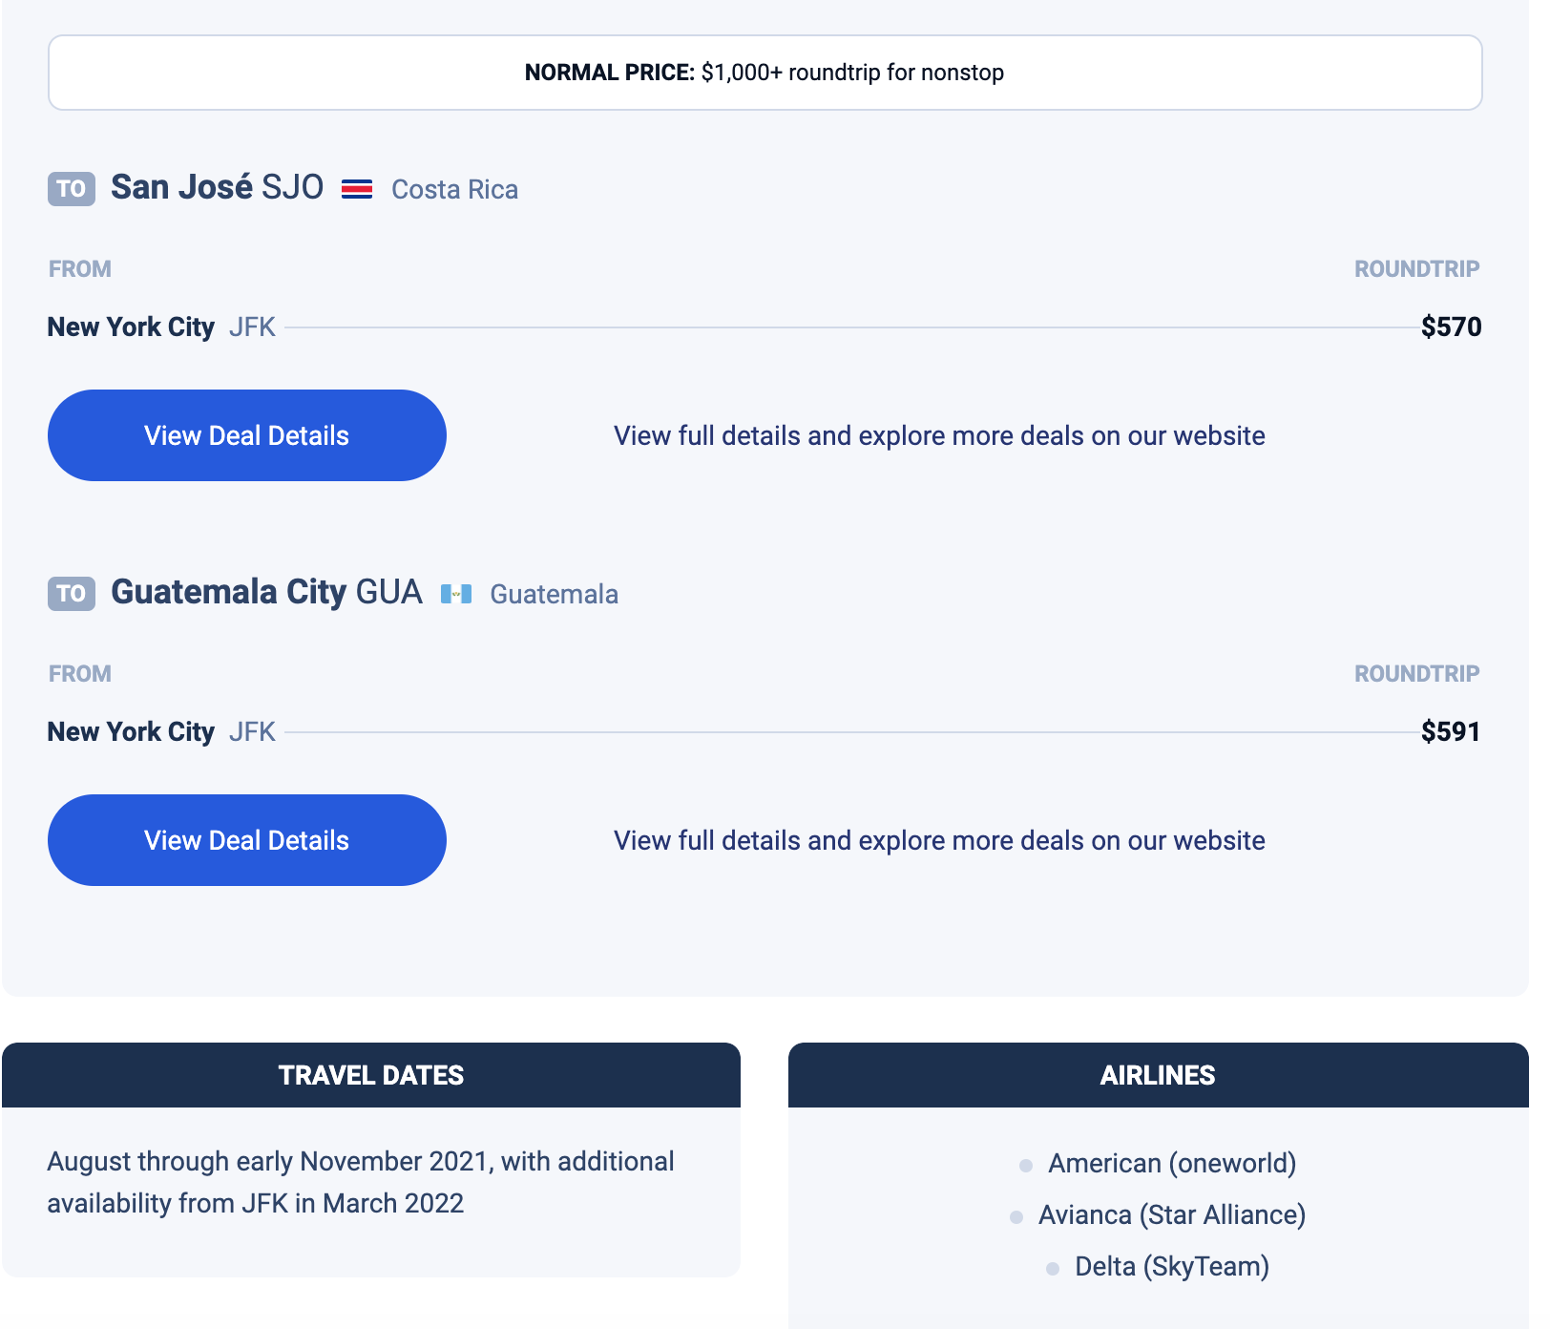The height and width of the screenshot is (1329, 1550).
Task: Click the TO badge beside Guatemala City
Action: pyautogui.click(x=72, y=594)
